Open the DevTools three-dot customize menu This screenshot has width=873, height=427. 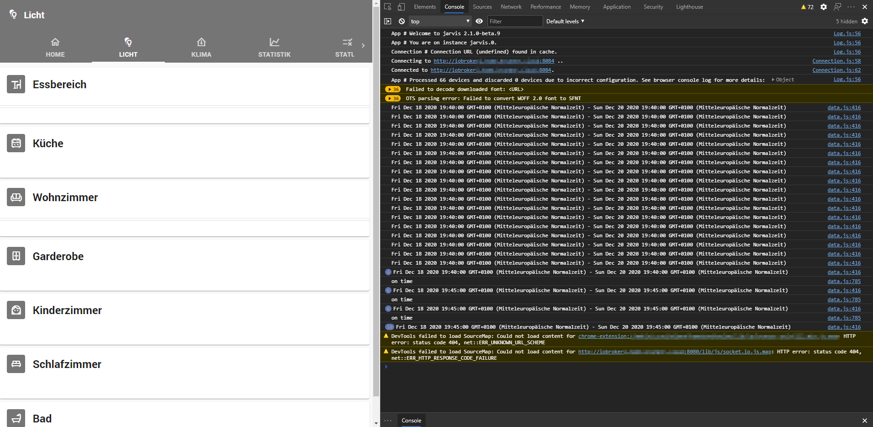[x=851, y=7]
